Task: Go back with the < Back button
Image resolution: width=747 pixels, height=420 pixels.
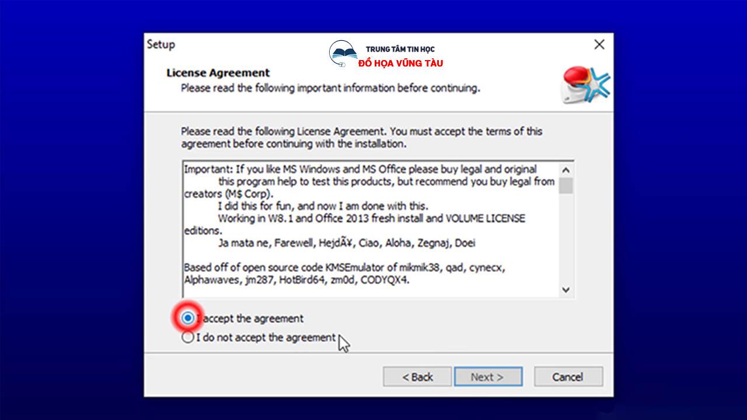Action: coord(417,377)
